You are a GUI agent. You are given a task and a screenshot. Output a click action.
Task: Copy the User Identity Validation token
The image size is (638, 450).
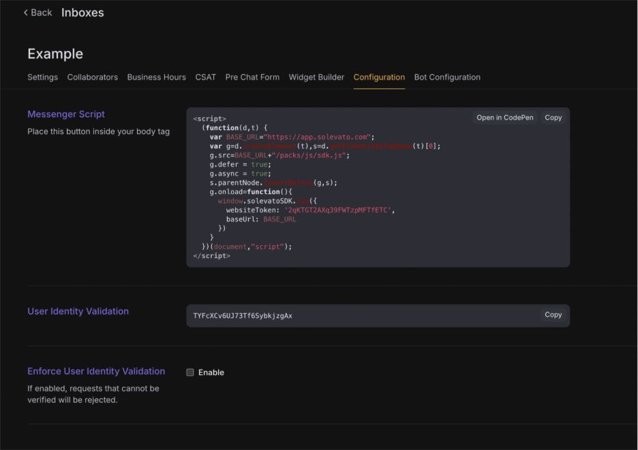coord(553,315)
